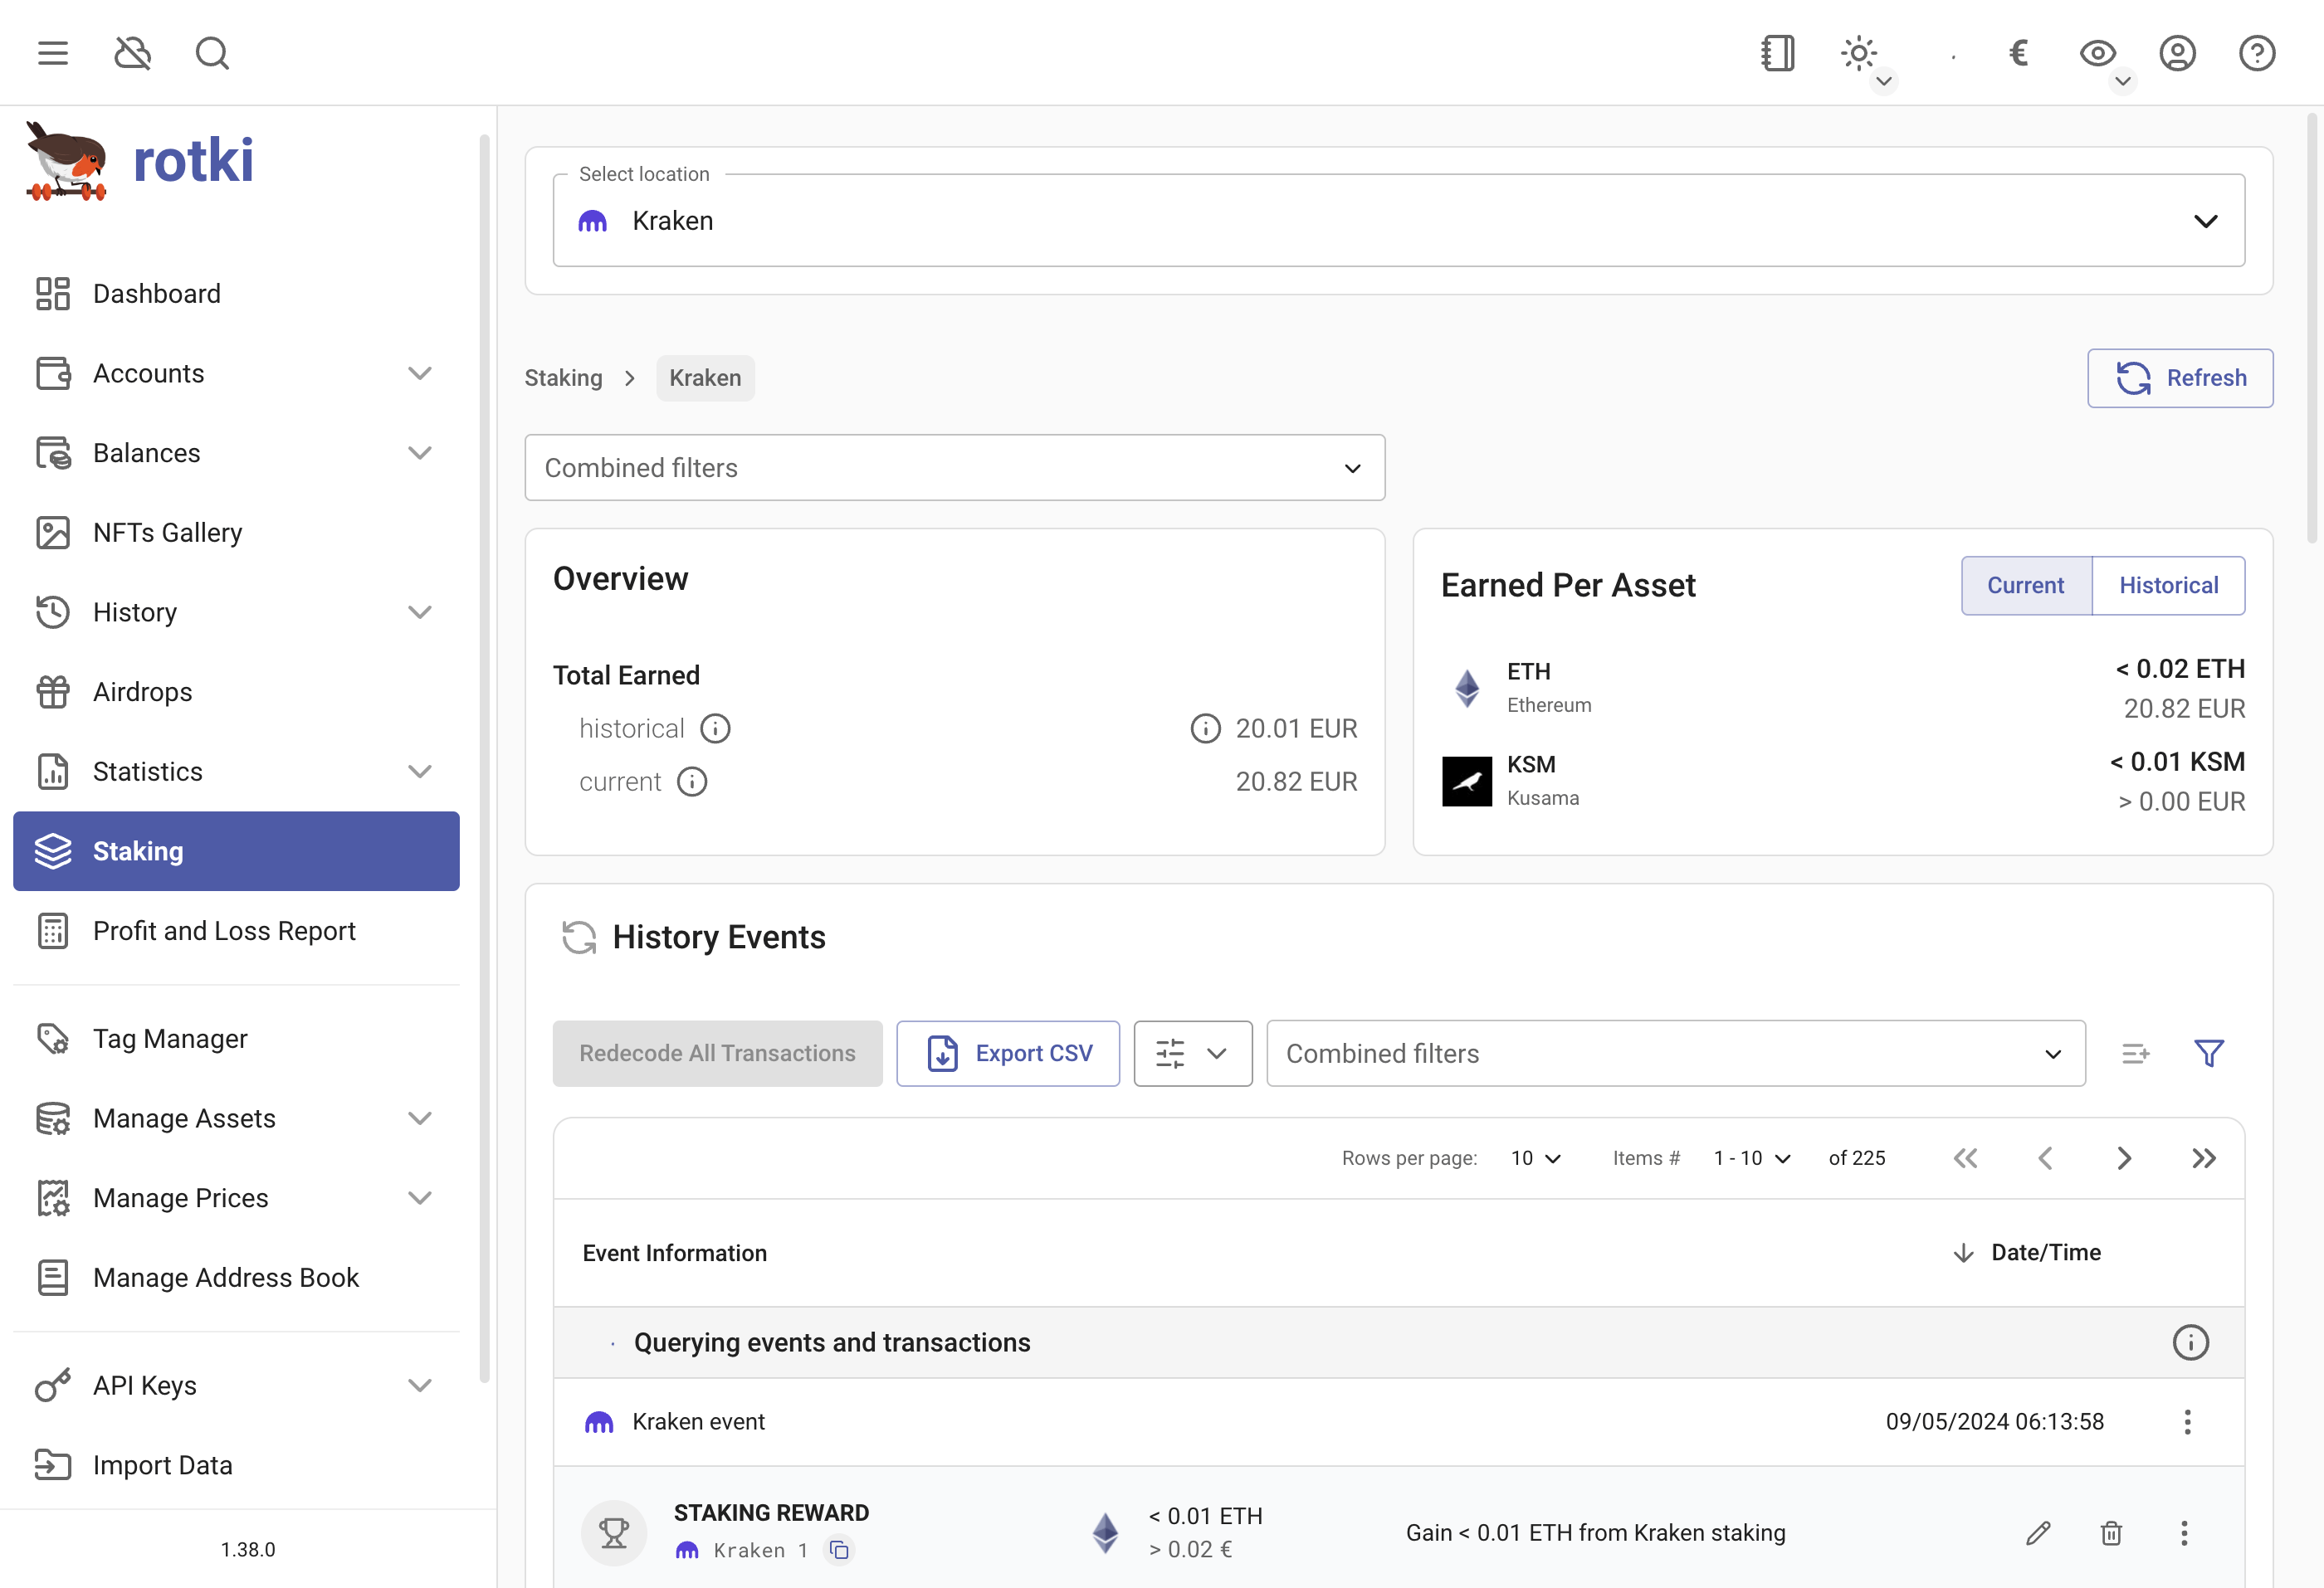Screen dimensions: 2324x1588
Task: Go to previous page of events
Action: pos(2045,1158)
